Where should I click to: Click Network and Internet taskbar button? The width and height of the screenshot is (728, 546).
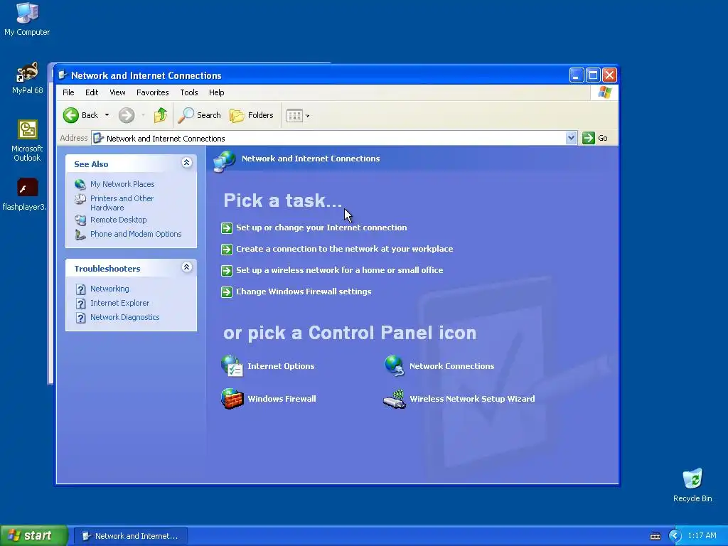131,536
